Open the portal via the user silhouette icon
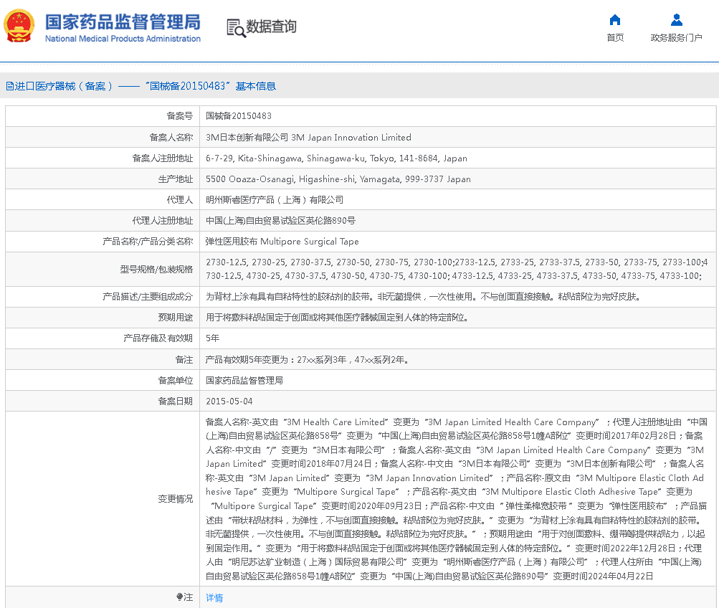The height and width of the screenshot is (608, 719). tap(677, 19)
